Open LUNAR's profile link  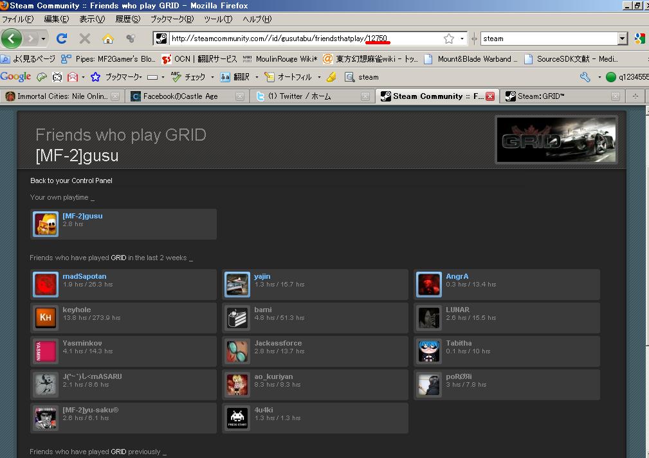pyautogui.click(x=457, y=310)
